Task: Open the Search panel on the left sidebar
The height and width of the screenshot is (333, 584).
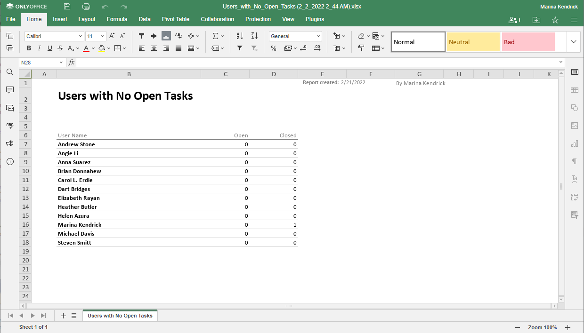Action: 9,72
